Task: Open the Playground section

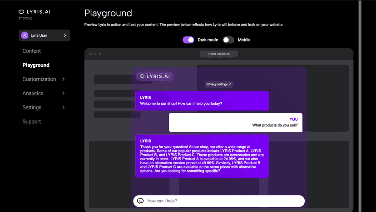Action: pos(36,65)
